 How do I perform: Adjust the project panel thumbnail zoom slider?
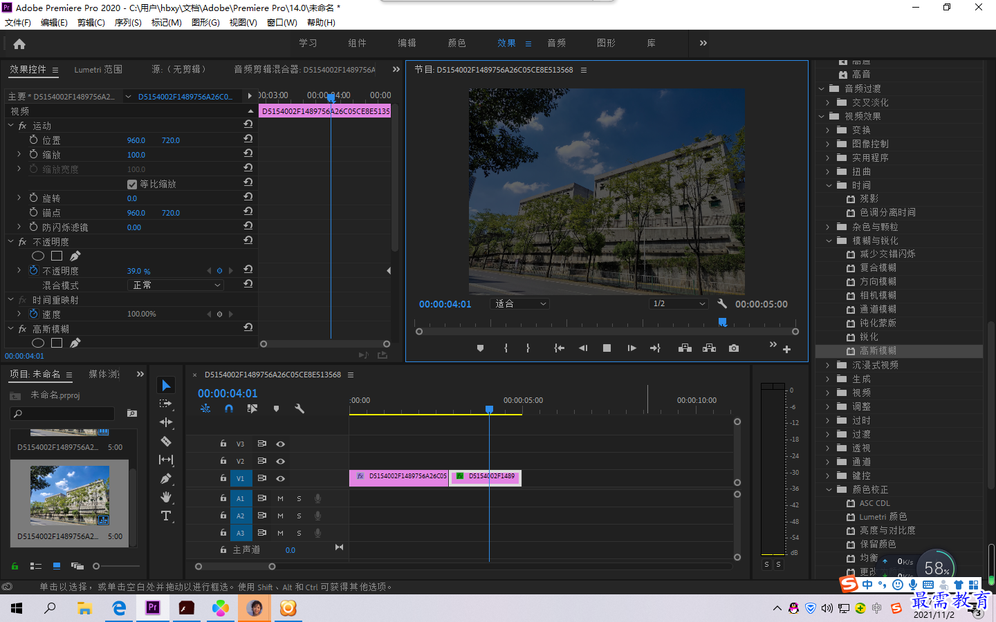[x=96, y=566]
